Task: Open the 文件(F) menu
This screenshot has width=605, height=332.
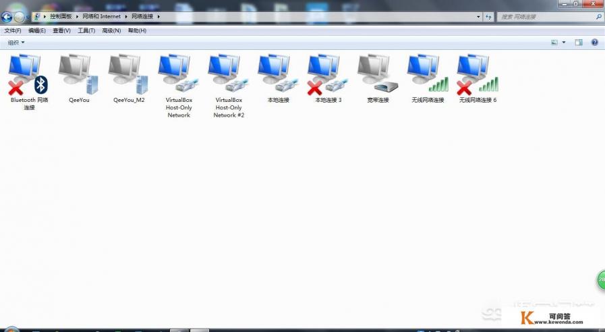Action: [x=13, y=30]
